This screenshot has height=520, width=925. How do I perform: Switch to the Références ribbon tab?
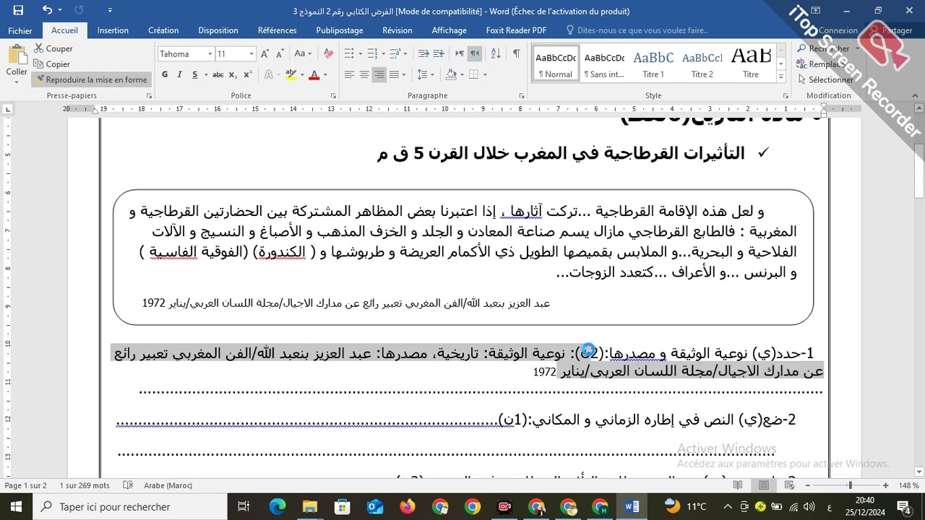pos(277,30)
